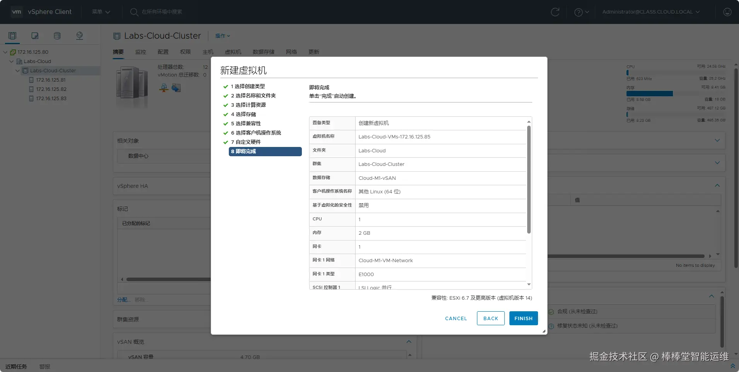Open the 更新 tab

pos(314,52)
